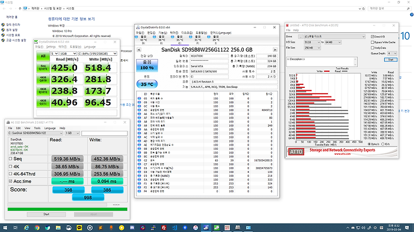Open Visual Studio Code from the taskbar
Image resolution: width=414 pixels, height=232 pixels.
[x=175, y=227]
